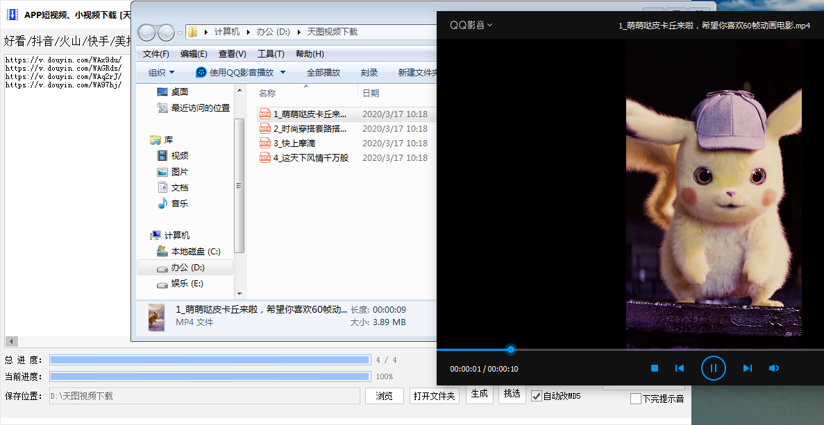Click the 保存位置 path input field
The image size is (824, 425).
click(x=204, y=396)
